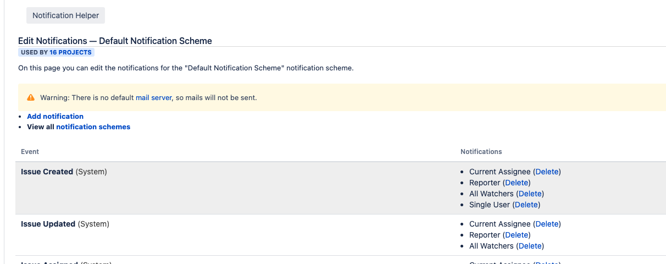The image size is (666, 264).
Task: Click the orange warning triangle icon
Action: pos(31,97)
